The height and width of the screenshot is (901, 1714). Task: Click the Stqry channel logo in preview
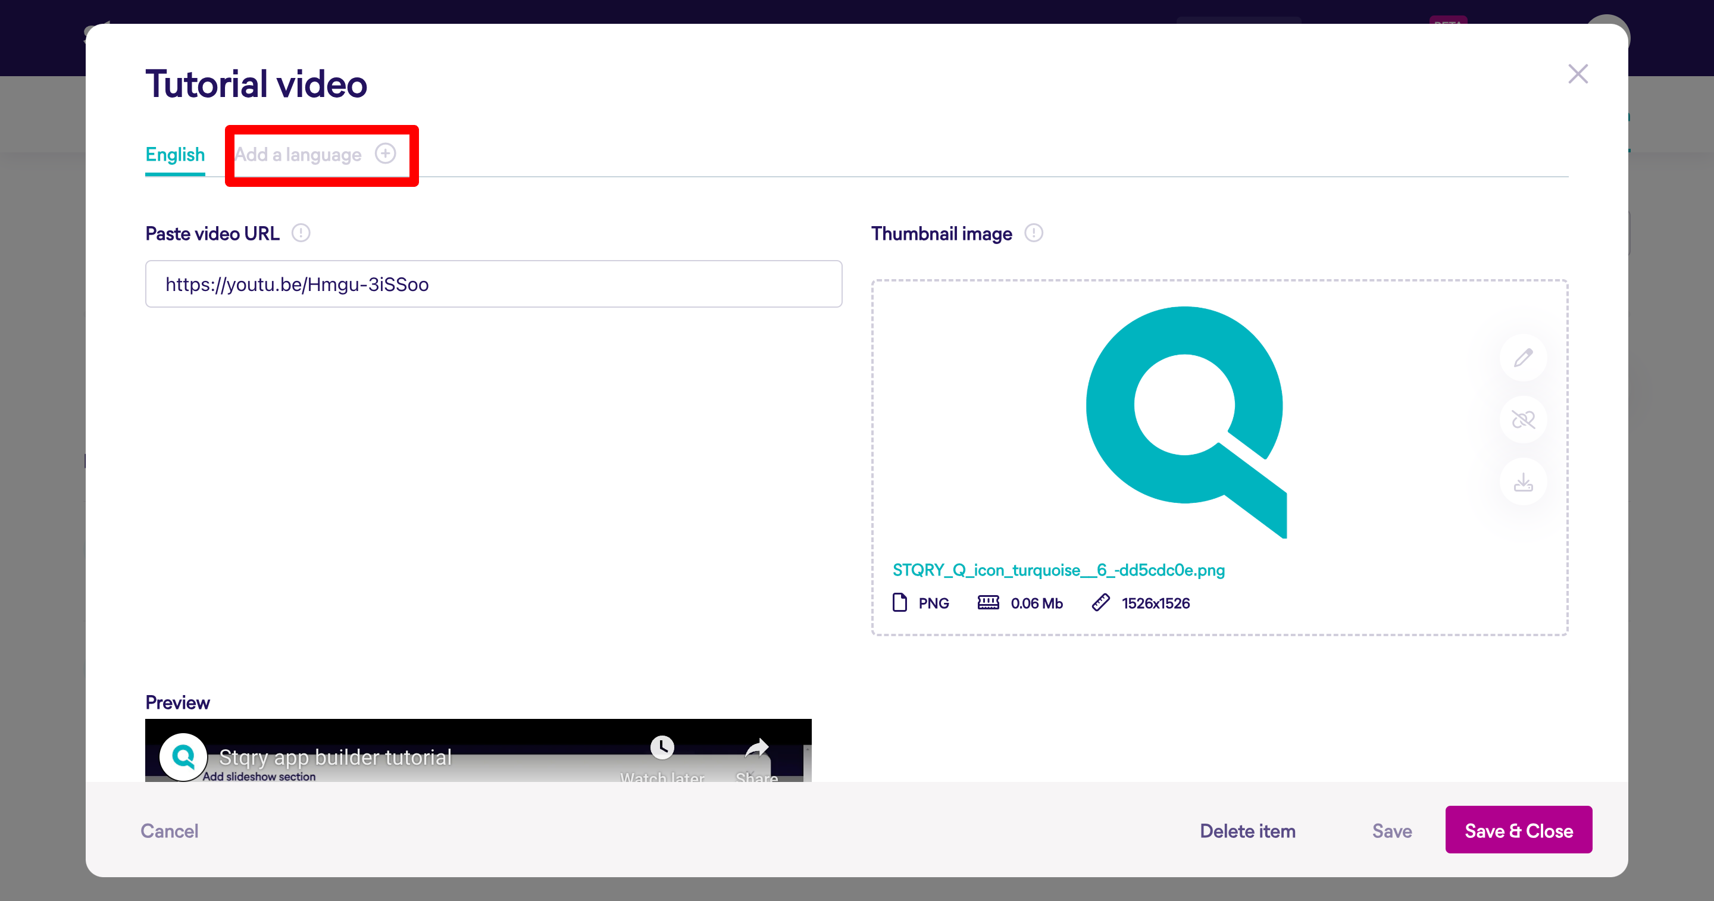pyautogui.click(x=183, y=756)
